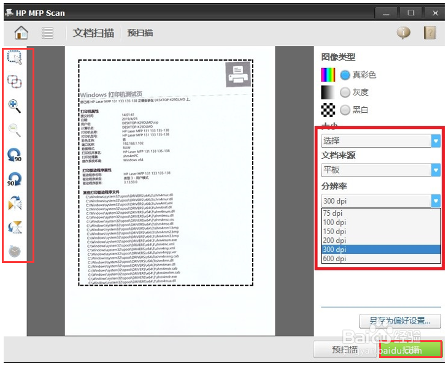Minimize the HP MFP Scan window

point(386,13)
